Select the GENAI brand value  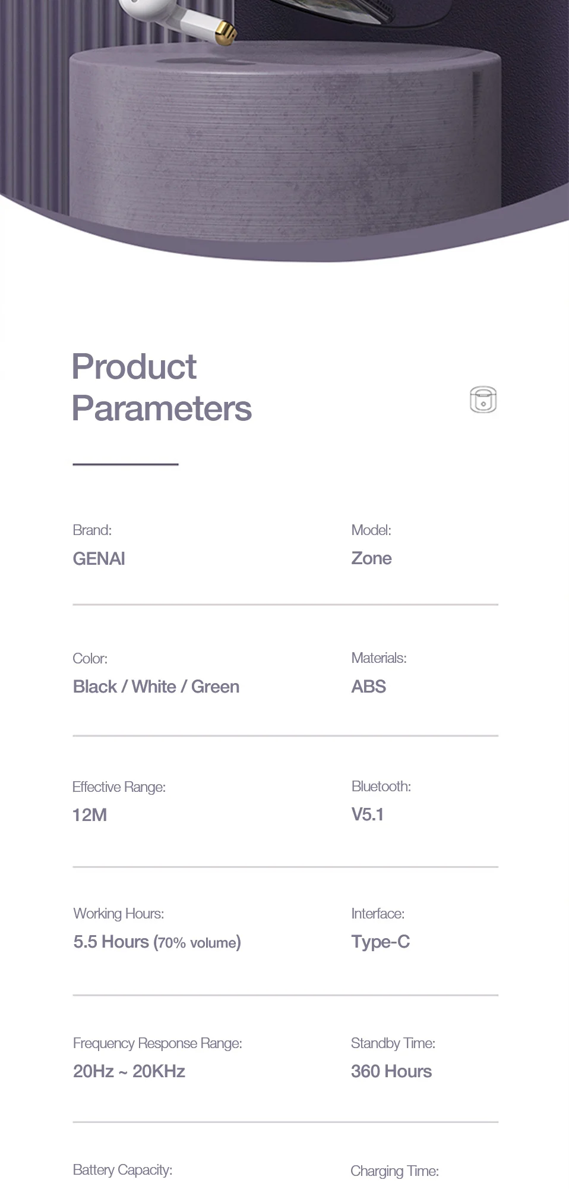pyautogui.click(x=99, y=559)
